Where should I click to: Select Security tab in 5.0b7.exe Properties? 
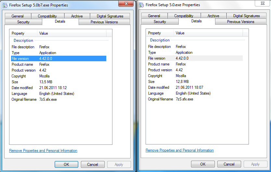tap(23, 22)
